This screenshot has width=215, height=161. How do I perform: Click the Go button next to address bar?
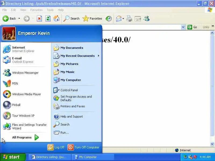coord(192,27)
